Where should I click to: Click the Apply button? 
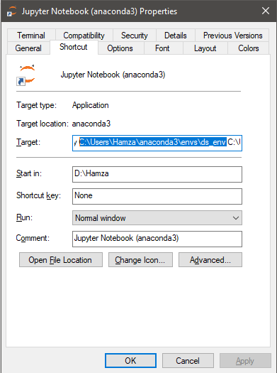[245, 361]
